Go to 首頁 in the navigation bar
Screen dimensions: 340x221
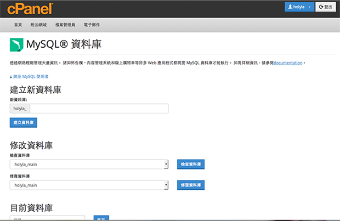[18, 25]
